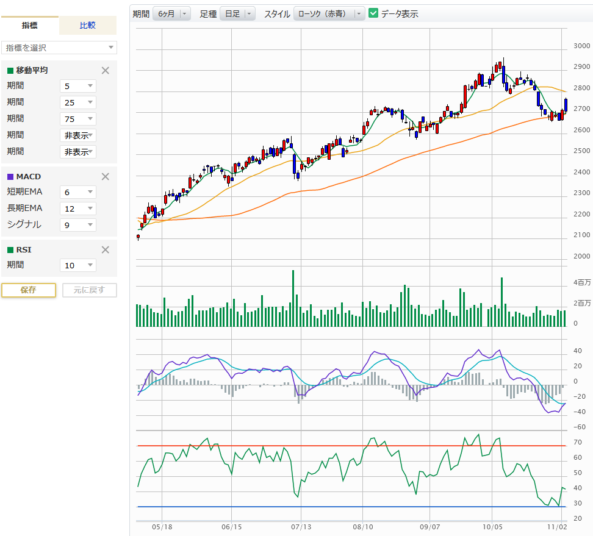Viewport: 593px width, 536px height.
Task: Open the 足種 日足 dropdown
Action: click(x=237, y=13)
